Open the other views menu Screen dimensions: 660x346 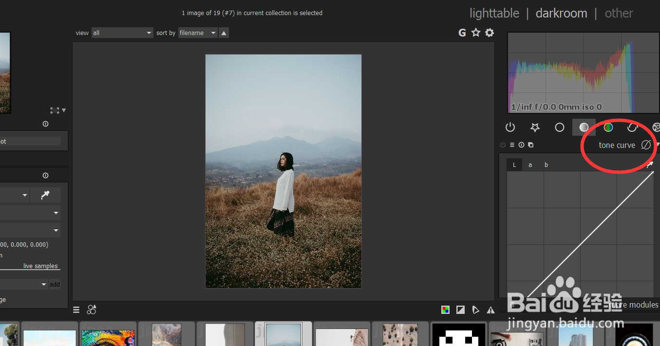[x=619, y=13]
